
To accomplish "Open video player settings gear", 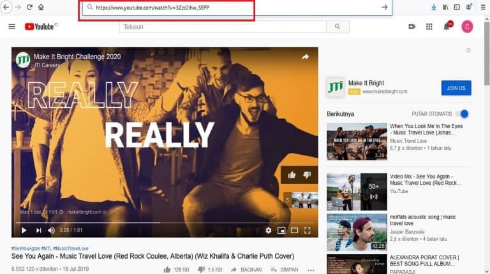I will tap(269, 230).
